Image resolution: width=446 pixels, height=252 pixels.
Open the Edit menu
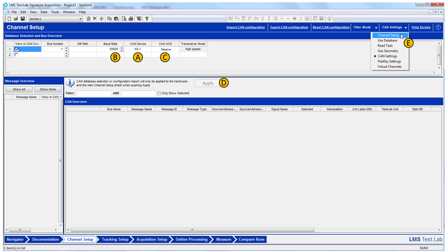click(23, 12)
